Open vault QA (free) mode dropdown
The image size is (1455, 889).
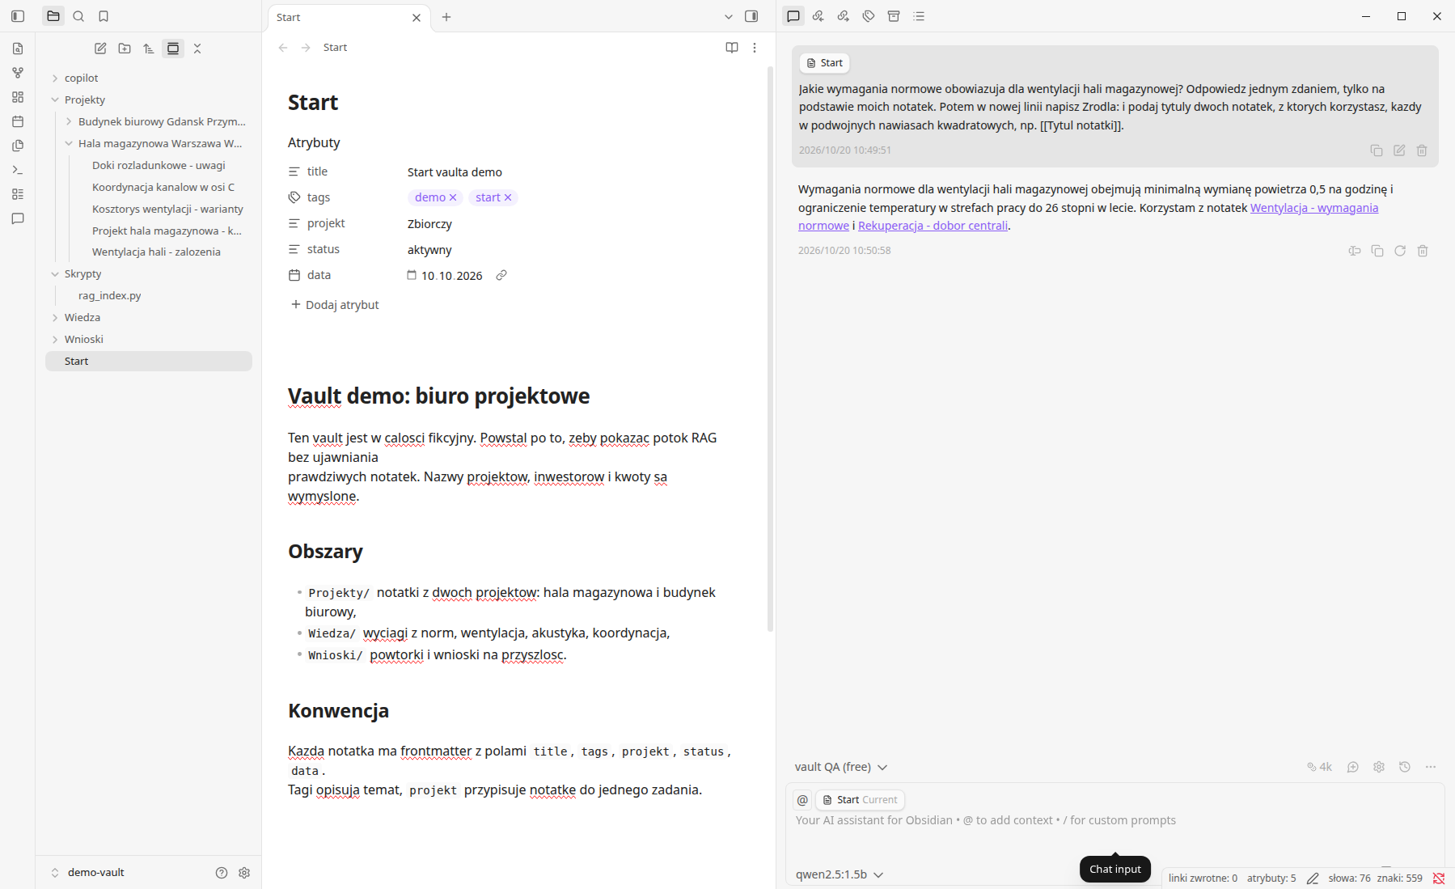841,767
